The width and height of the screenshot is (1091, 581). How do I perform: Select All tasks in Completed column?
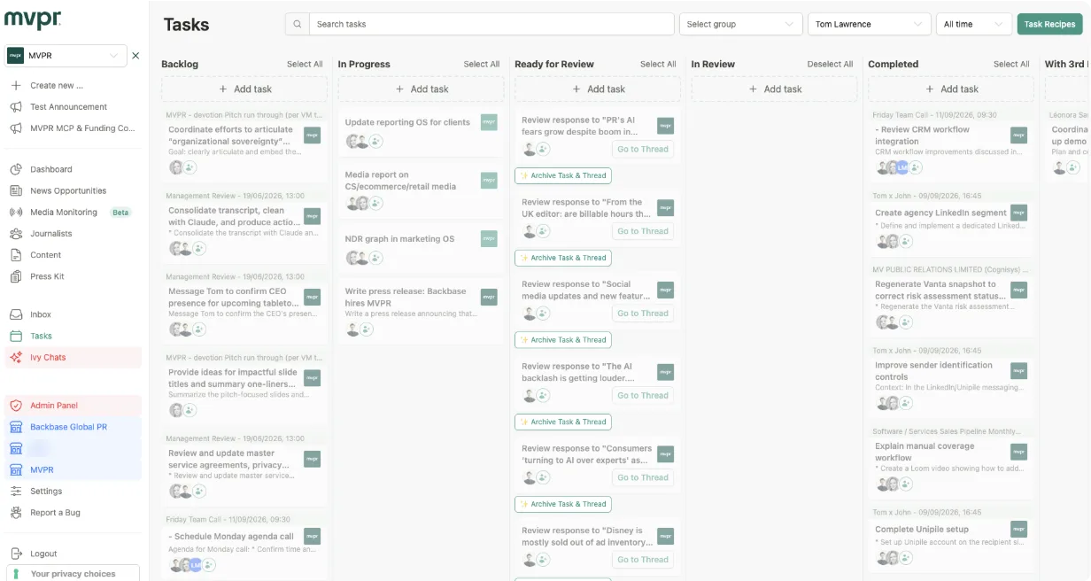(1011, 64)
